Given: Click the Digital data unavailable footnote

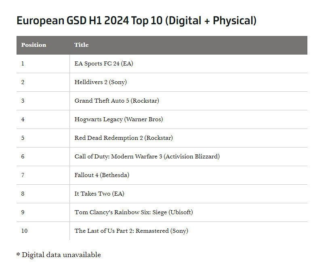Looking at the screenshot, I should click(x=59, y=255).
